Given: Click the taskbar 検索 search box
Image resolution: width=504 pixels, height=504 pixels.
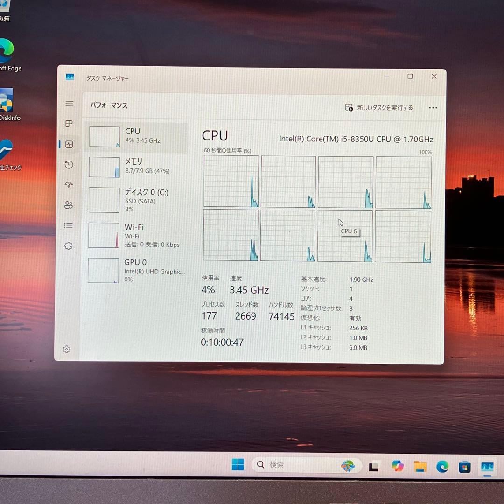Looking at the screenshot, I should point(299,465).
